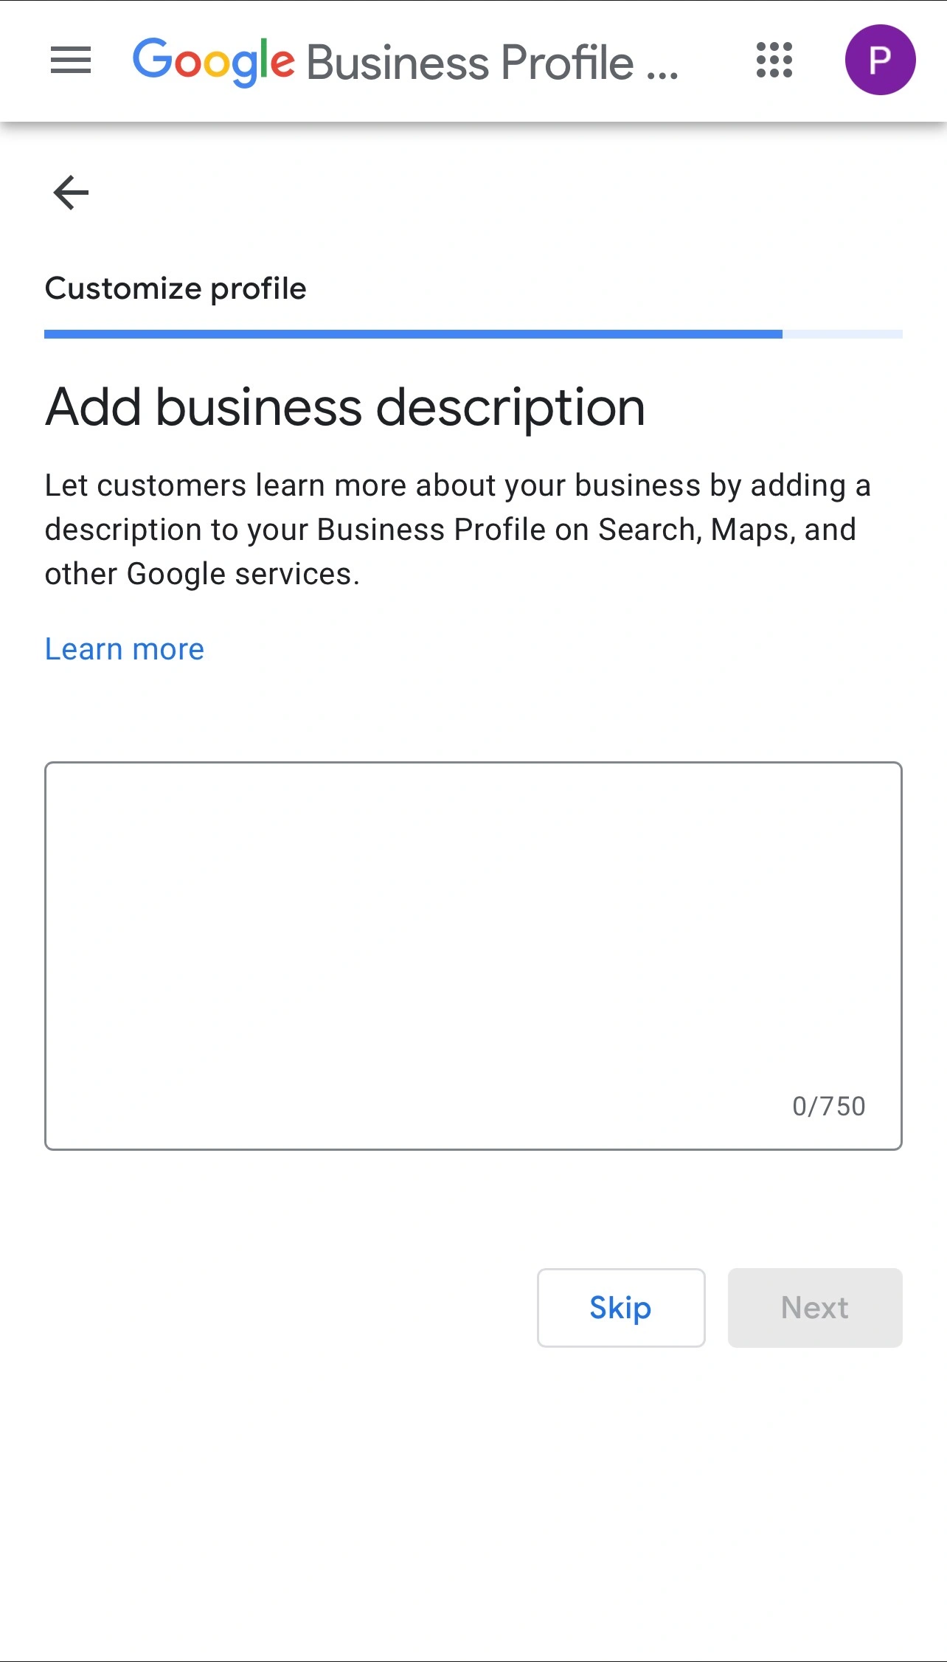Select the Add business description heading
947x1662 pixels.
click(x=345, y=405)
